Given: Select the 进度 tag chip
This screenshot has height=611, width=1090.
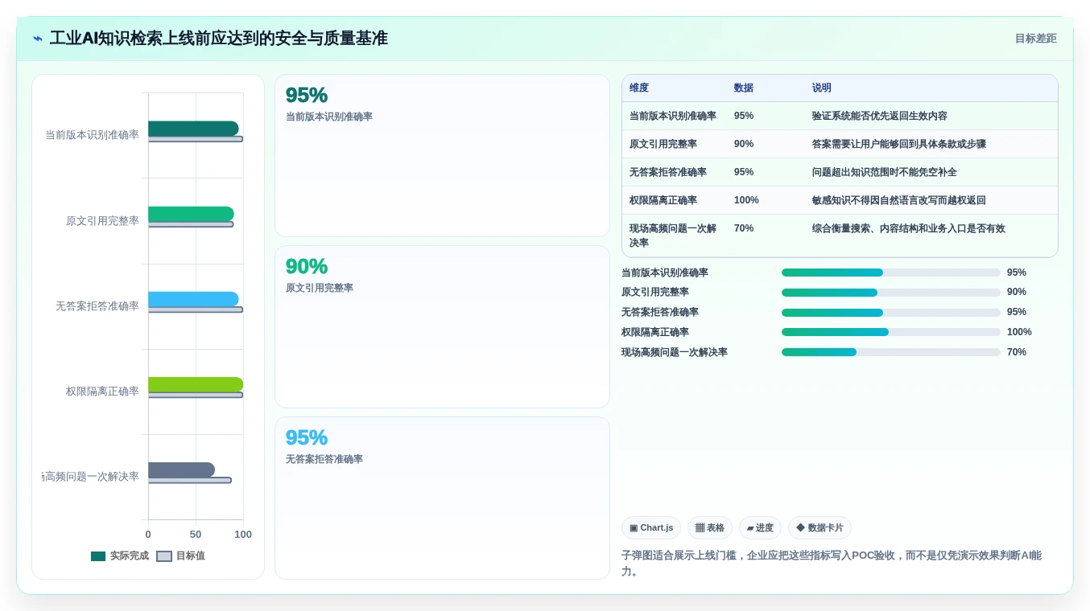Looking at the screenshot, I should coord(760,528).
